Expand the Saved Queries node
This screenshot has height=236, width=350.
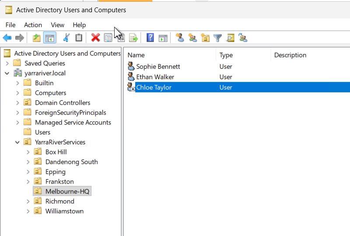click(x=7, y=63)
